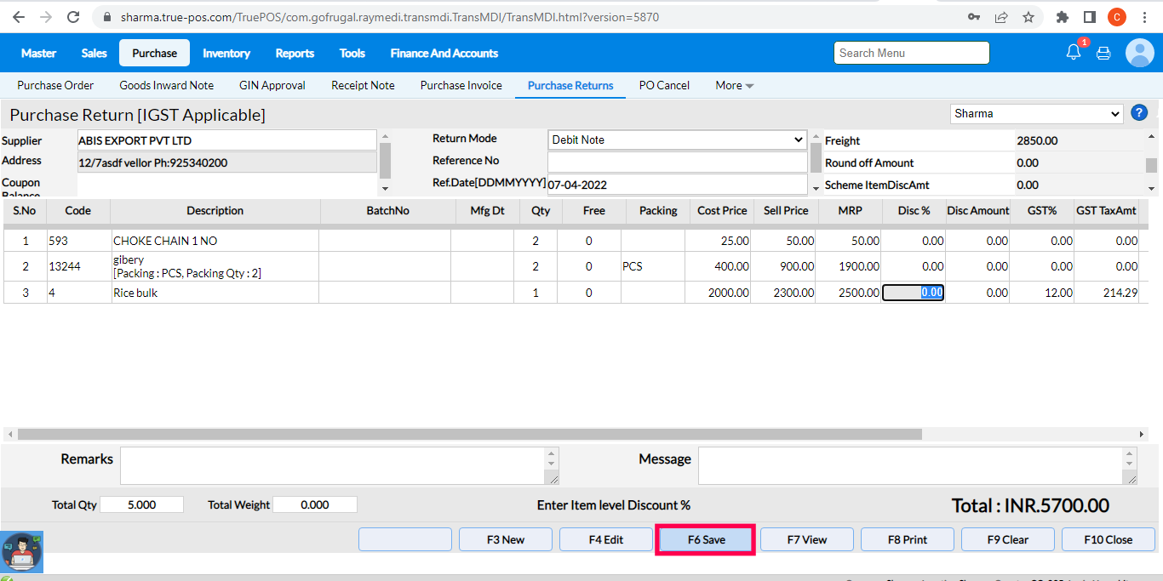Open the browser extensions puzzle icon
This screenshot has width=1163, height=581.
pos(1062,17)
